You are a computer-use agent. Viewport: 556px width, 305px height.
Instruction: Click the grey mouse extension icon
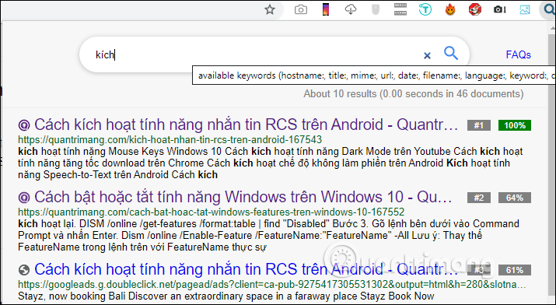[x=375, y=9]
